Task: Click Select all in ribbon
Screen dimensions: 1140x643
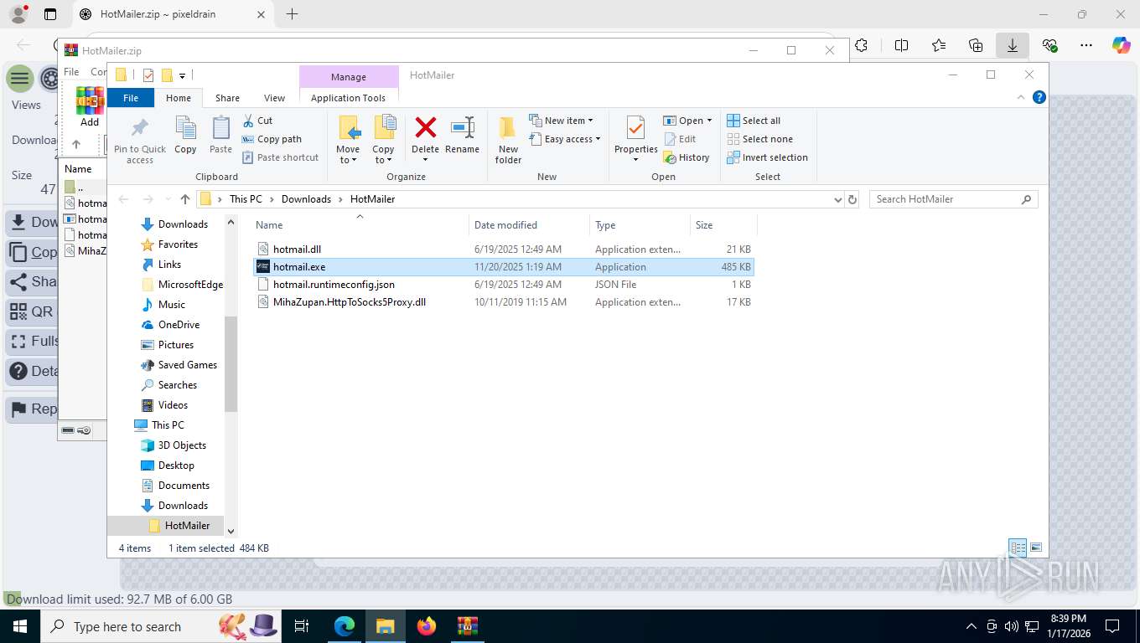Action: [754, 121]
